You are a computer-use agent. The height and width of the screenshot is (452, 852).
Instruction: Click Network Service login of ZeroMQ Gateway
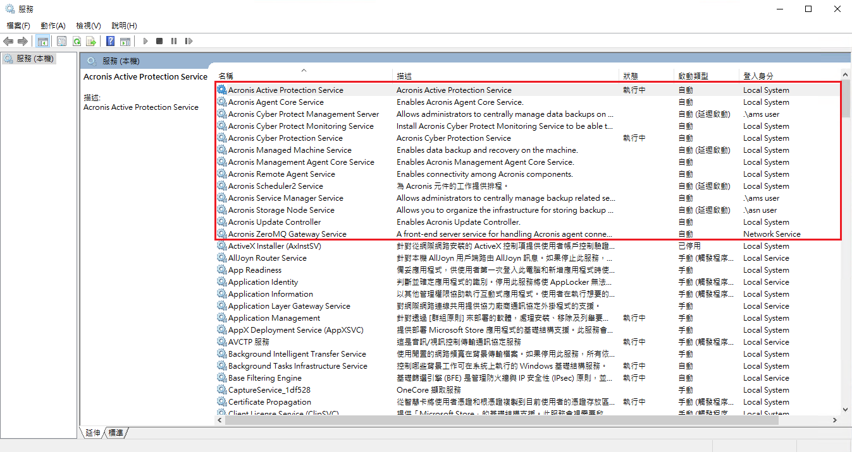pos(772,234)
